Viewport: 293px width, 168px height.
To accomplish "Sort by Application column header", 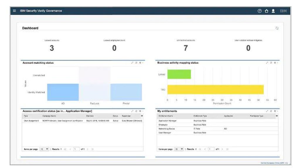I will [228, 116].
